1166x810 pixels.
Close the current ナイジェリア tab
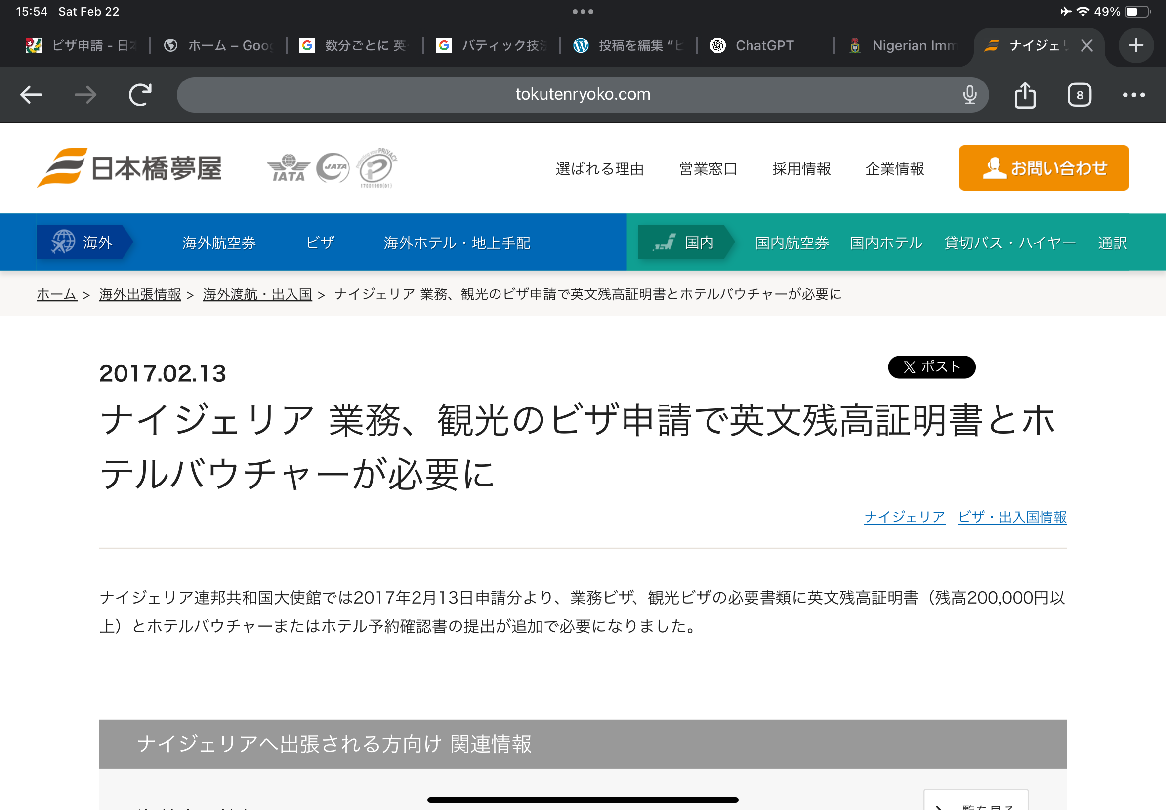pyautogui.click(x=1087, y=45)
